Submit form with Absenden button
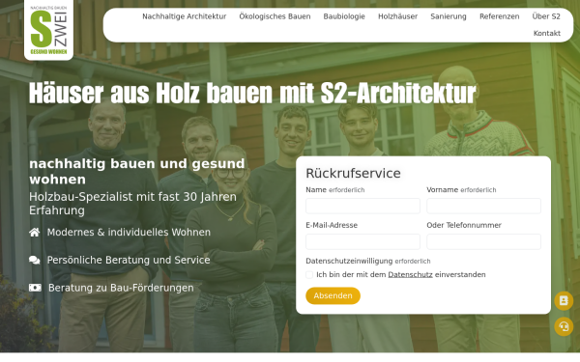 (x=333, y=296)
